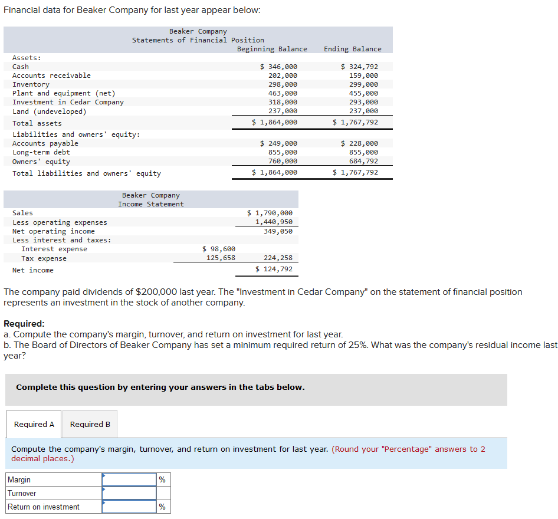The width and height of the screenshot is (558, 519).
Task: Click the Turnover answer input field
Action: coord(129,493)
